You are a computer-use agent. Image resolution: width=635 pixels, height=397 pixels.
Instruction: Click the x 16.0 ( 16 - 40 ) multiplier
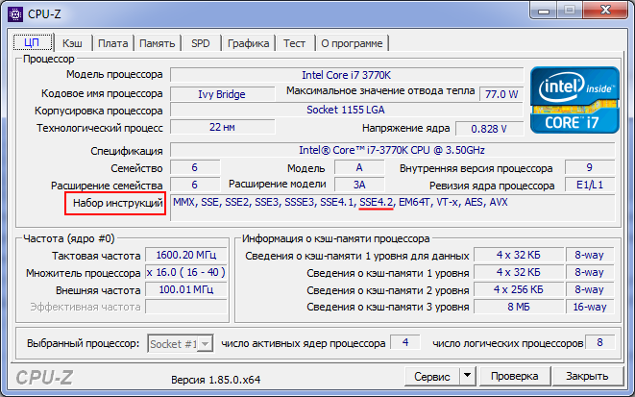186,272
